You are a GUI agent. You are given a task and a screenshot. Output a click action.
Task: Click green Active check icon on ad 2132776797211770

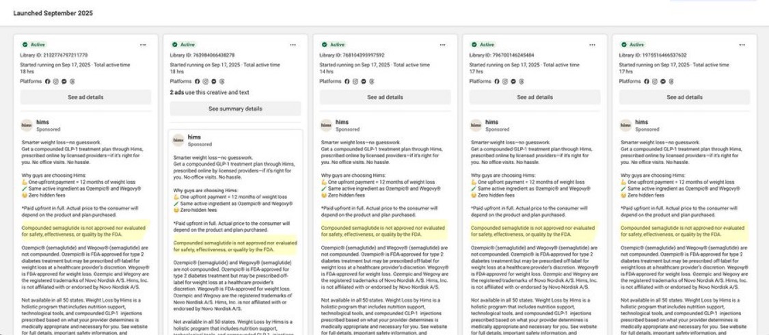coord(25,44)
